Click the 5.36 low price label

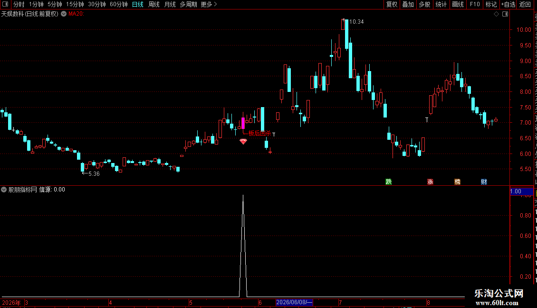pyautogui.click(x=94, y=174)
